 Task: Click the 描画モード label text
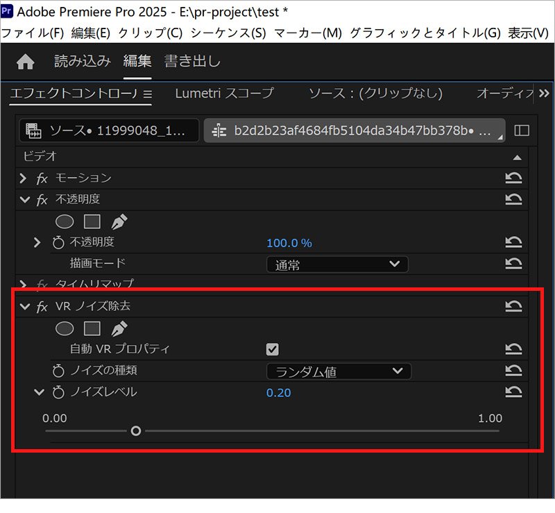[x=97, y=263]
